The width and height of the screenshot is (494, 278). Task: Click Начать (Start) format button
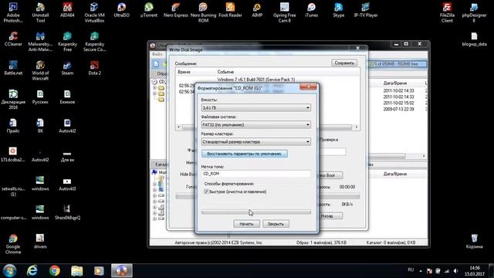click(x=246, y=224)
